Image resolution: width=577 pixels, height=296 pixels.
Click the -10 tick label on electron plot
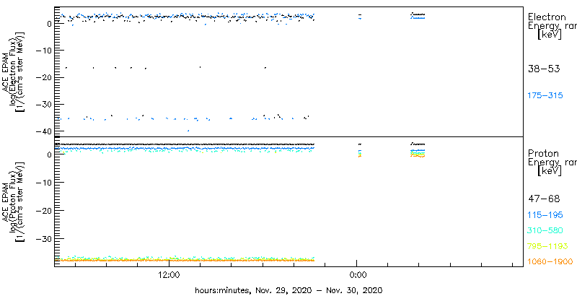pos(44,51)
